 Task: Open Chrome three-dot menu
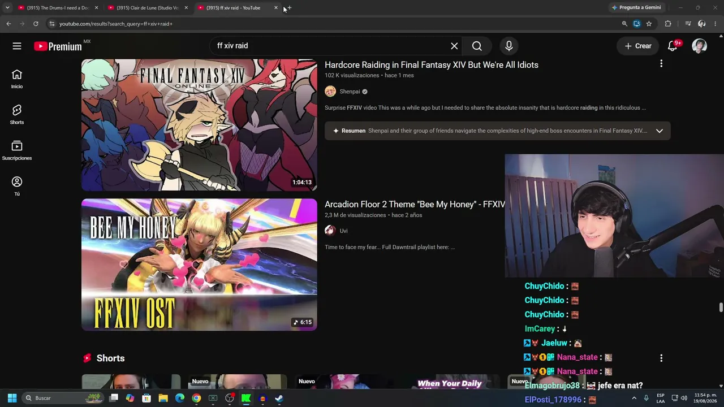tap(716, 24)
